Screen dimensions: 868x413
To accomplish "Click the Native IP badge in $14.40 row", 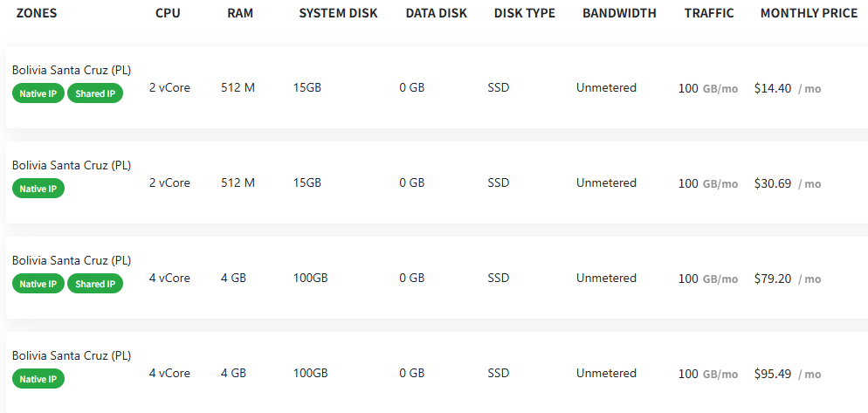I will tap(38, 93).
